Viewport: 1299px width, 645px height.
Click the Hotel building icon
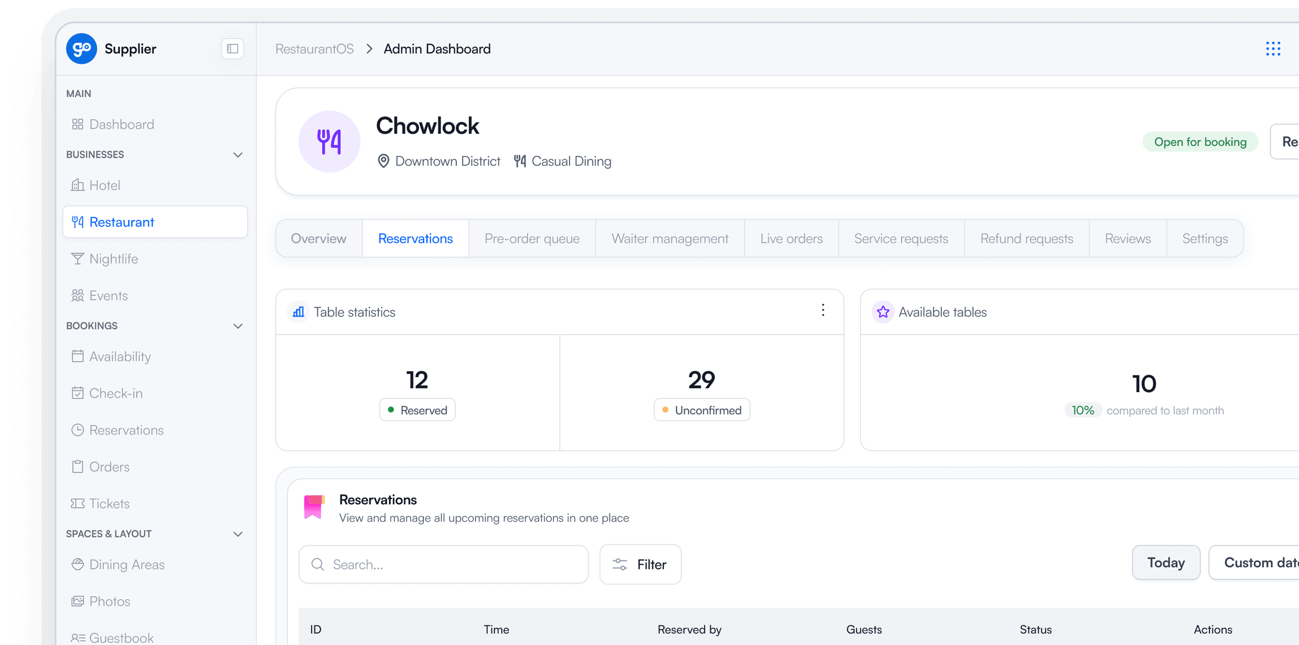pyautogui.click(x=78, y=185)
